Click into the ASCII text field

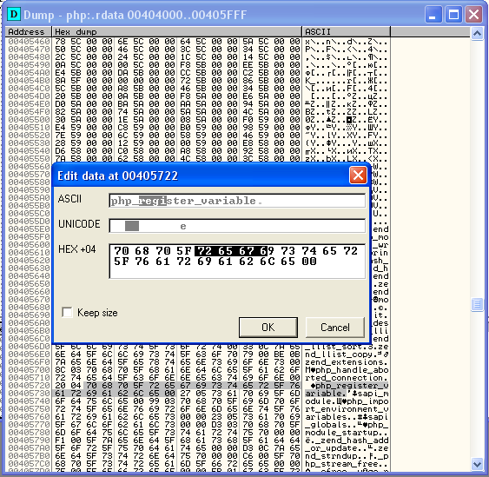click(237, 201)
